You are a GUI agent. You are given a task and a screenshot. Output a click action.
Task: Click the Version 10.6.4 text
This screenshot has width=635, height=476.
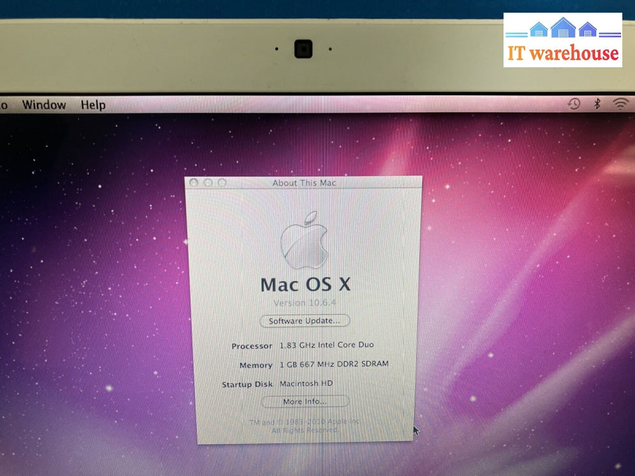point(304,303)
